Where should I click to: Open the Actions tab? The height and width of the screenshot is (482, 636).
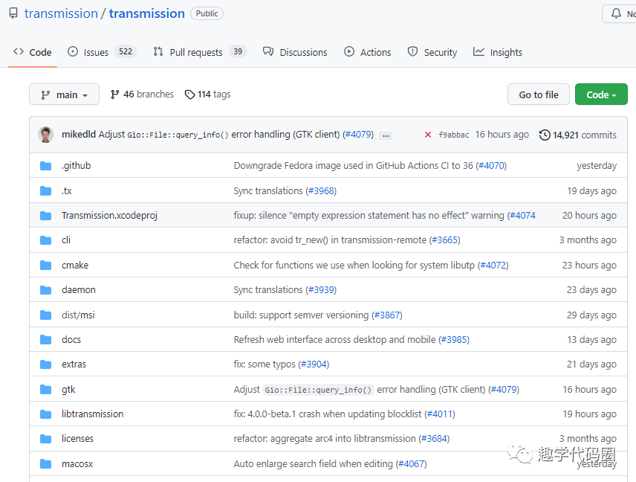375,52
